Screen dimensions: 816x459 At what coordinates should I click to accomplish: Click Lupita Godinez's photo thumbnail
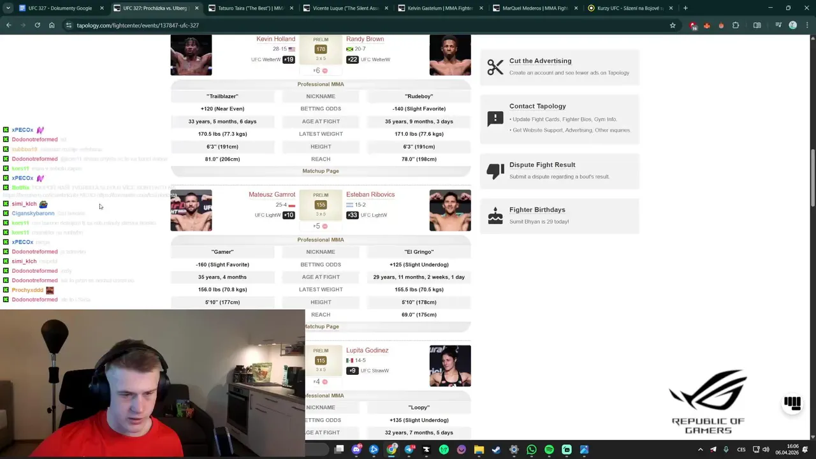coord(450,366)
